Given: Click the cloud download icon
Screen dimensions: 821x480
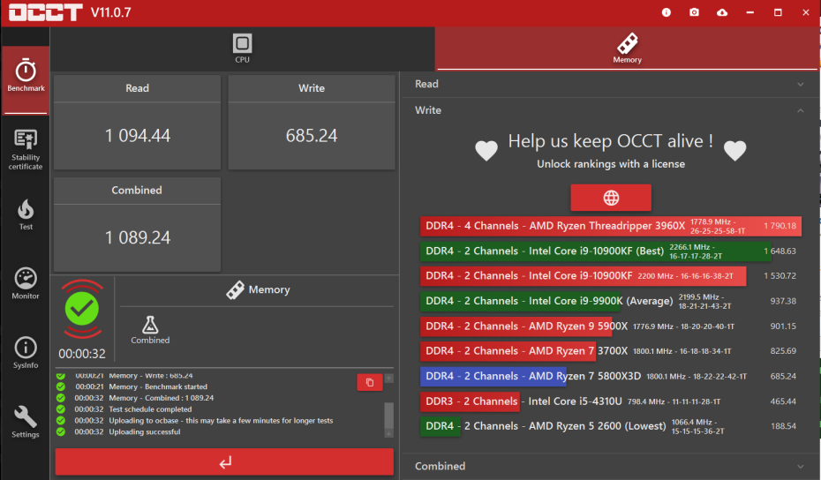Looking at the screenshot, I should pyautogui.click(x=722, y=12).
